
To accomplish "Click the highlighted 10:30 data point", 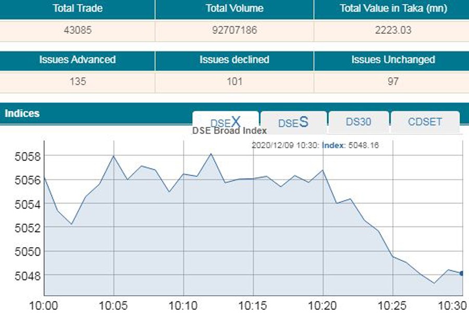I will tap(462, 273).
